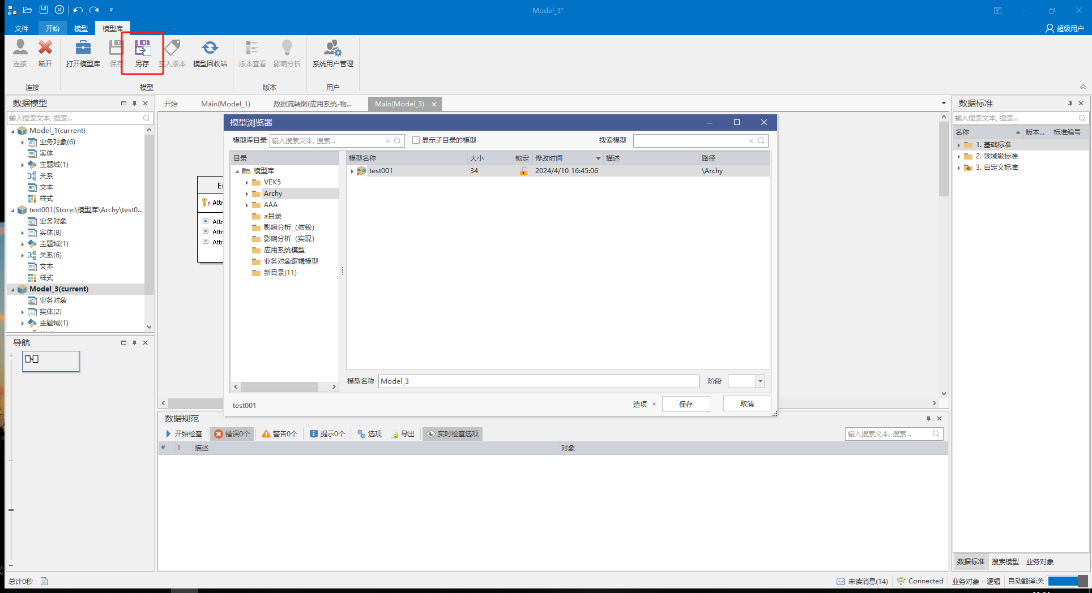Toggle 警告0个 filter button
Viewport: 1092px width, 593px height.
tap(279, 434)
